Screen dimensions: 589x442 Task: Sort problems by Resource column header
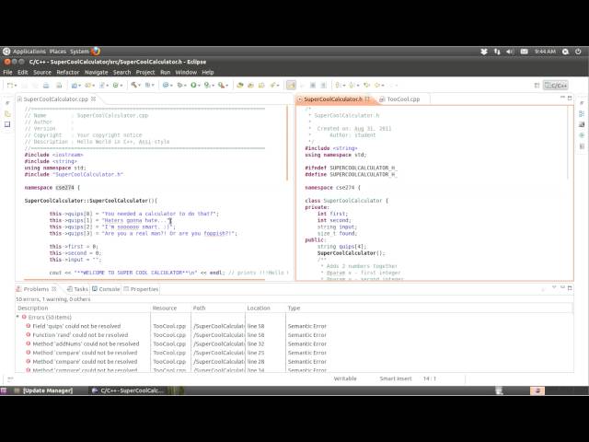(x=170, y=308)
